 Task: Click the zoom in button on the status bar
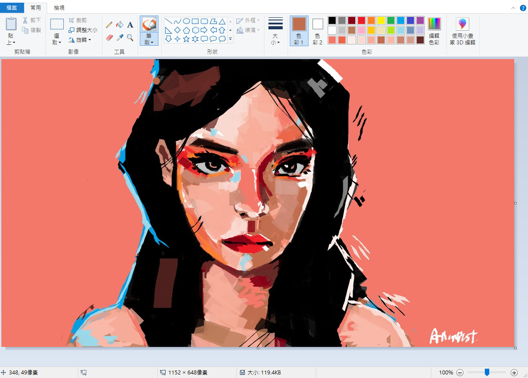tap(515, 373)
